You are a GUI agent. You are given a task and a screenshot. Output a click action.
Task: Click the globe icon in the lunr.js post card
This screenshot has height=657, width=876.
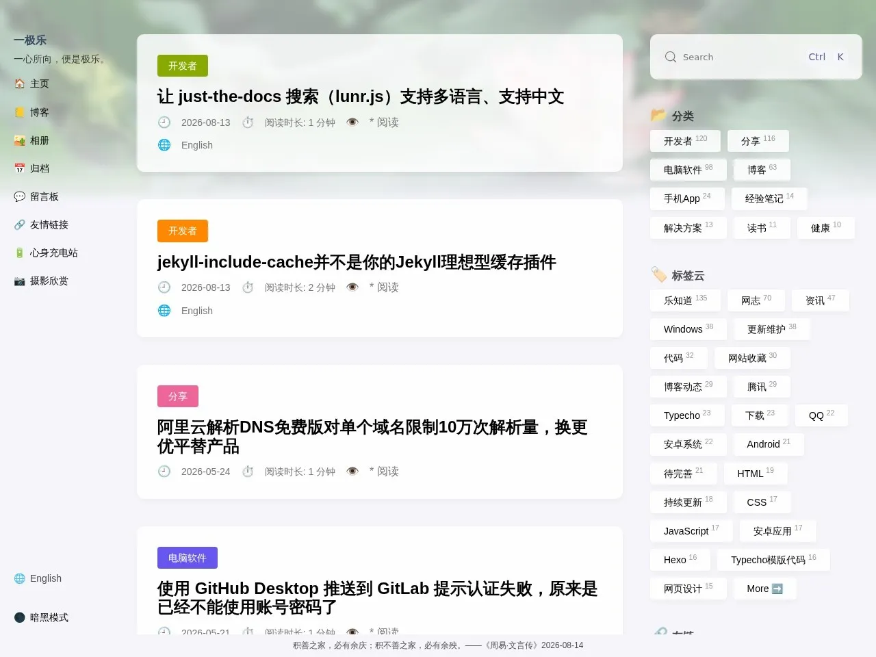tap(164, 145)
